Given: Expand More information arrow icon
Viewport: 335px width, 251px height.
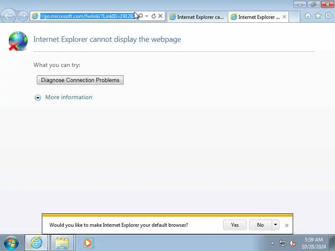Looking at the screenshot, I should [x=38, y=98].
